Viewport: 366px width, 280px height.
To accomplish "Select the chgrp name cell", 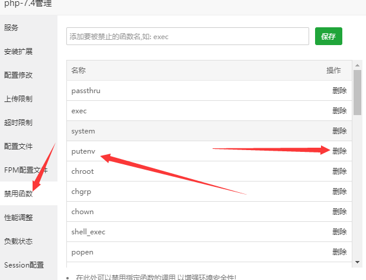I will [81, 192].
